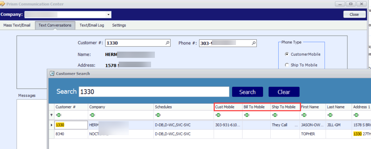
Task: Click the magnifier icon in Customer # field
Action: tap(167, 43)
